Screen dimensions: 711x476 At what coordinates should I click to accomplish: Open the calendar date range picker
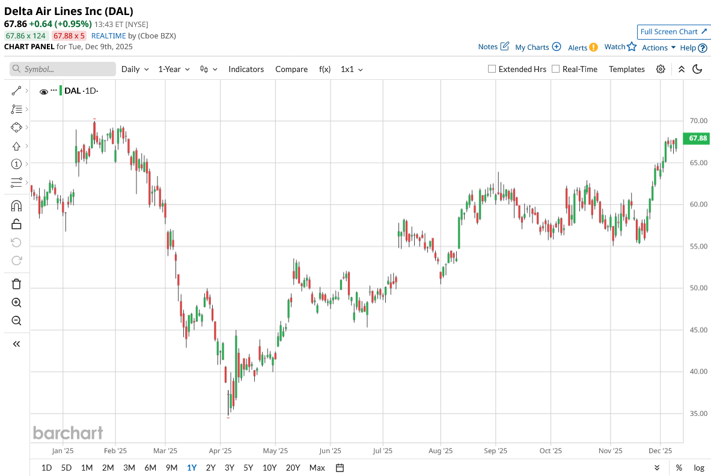[340, 468]
